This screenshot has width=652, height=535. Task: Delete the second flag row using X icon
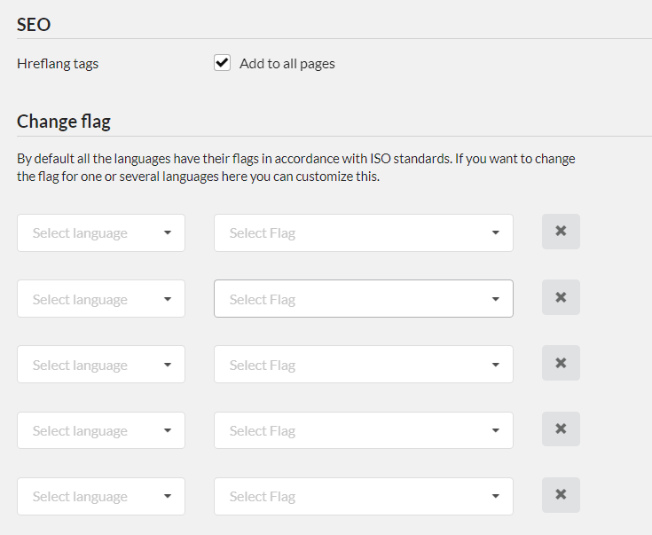(x=561, y=297)
